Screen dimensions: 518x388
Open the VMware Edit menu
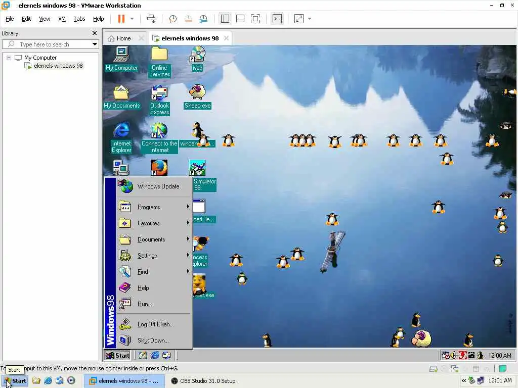coord(26,19)
